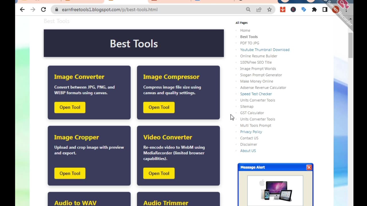Click the Audio to WAV heading

75,203
